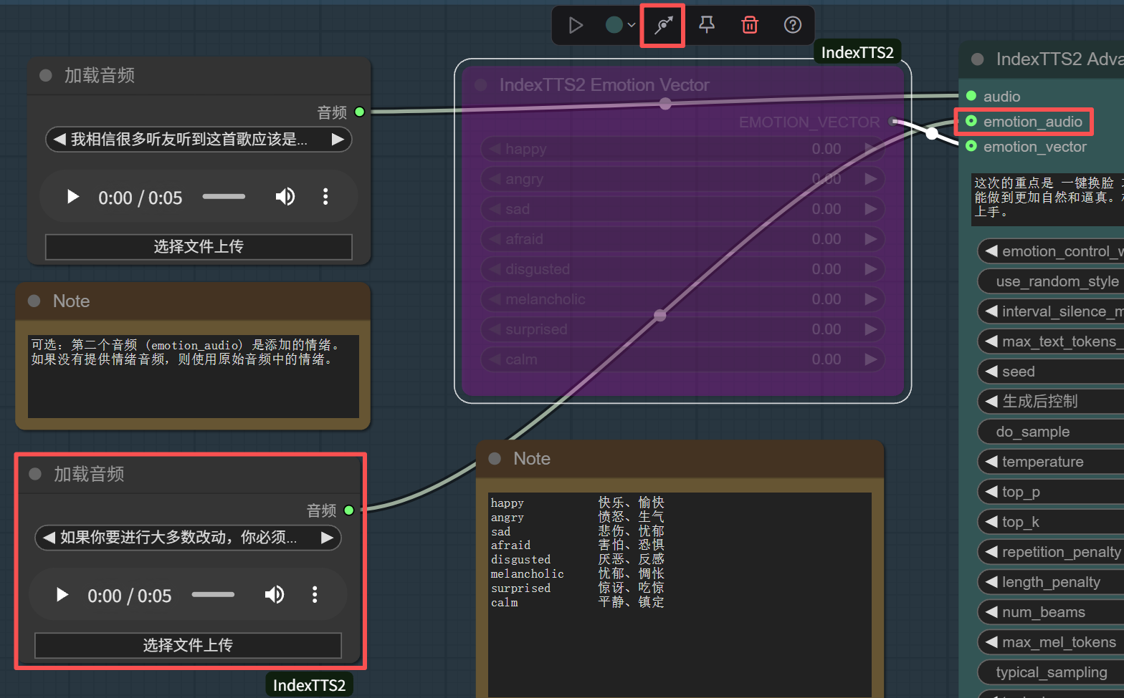Open more options on second audio player

point(315,595)
